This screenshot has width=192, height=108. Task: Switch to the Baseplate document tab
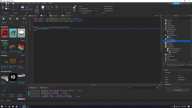click(x=33, y=16)
